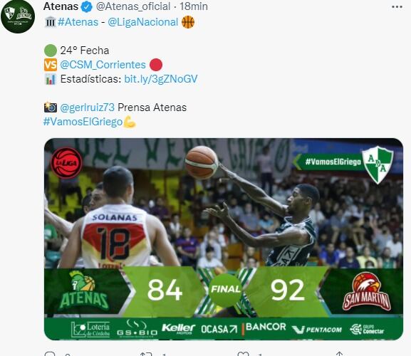
Task: Click the reply comment icon
Action: click(50, 354)
